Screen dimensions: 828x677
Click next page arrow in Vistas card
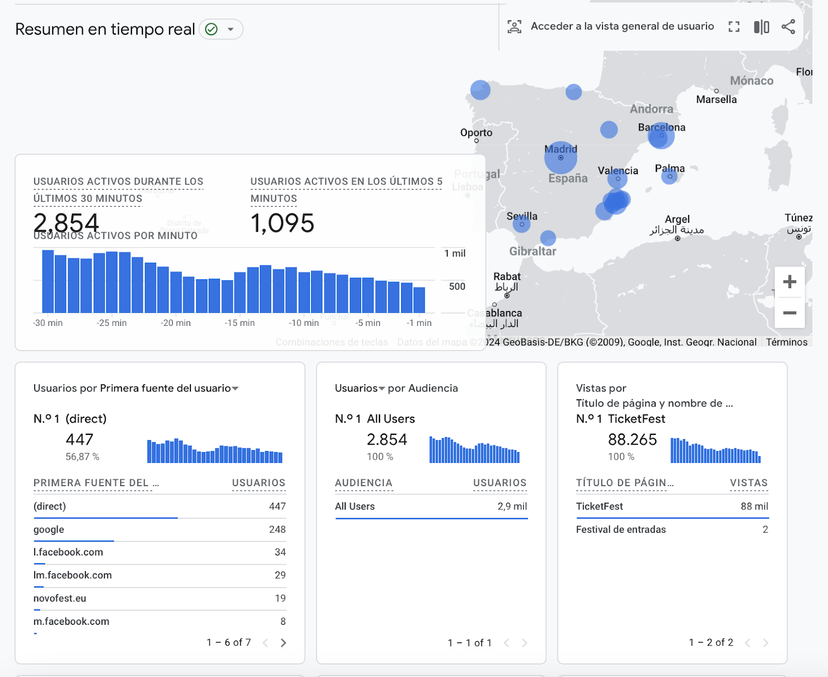pos(765,643)
